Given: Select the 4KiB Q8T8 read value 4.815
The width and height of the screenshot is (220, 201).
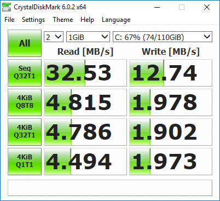Looking at the screenshot, I should point(85,102).
